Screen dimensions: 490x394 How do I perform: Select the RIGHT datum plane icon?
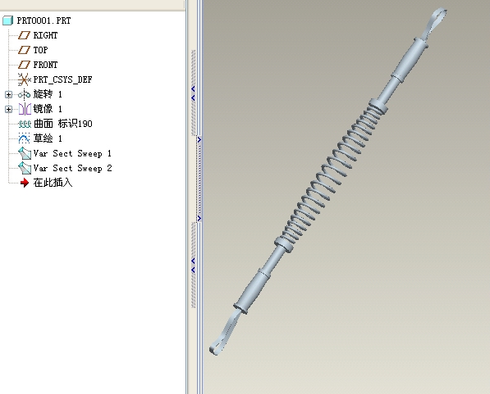point(24,35)
